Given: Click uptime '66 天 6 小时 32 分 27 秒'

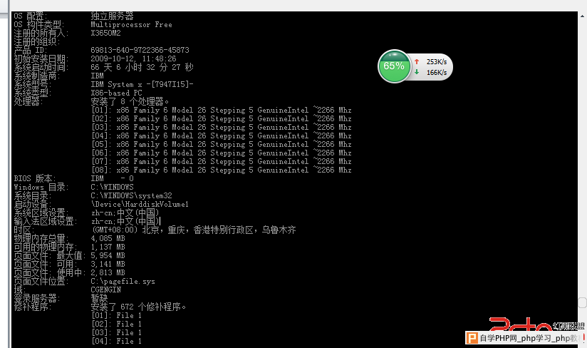Looking at the screenshot, I should coord(142,68).
